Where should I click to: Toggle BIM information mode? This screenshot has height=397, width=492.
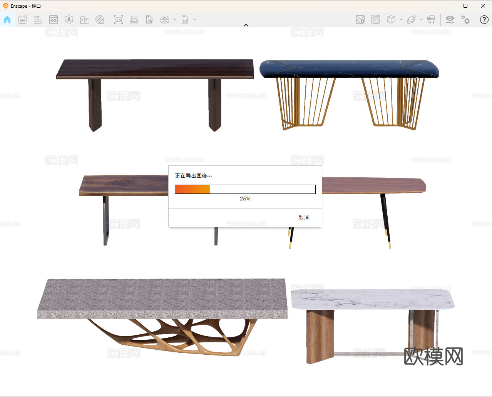tap(38, 20)
